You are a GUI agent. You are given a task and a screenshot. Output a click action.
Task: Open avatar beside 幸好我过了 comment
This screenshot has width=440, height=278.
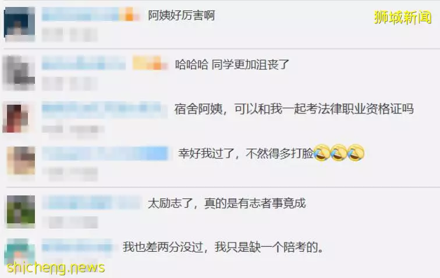[21, 161]
